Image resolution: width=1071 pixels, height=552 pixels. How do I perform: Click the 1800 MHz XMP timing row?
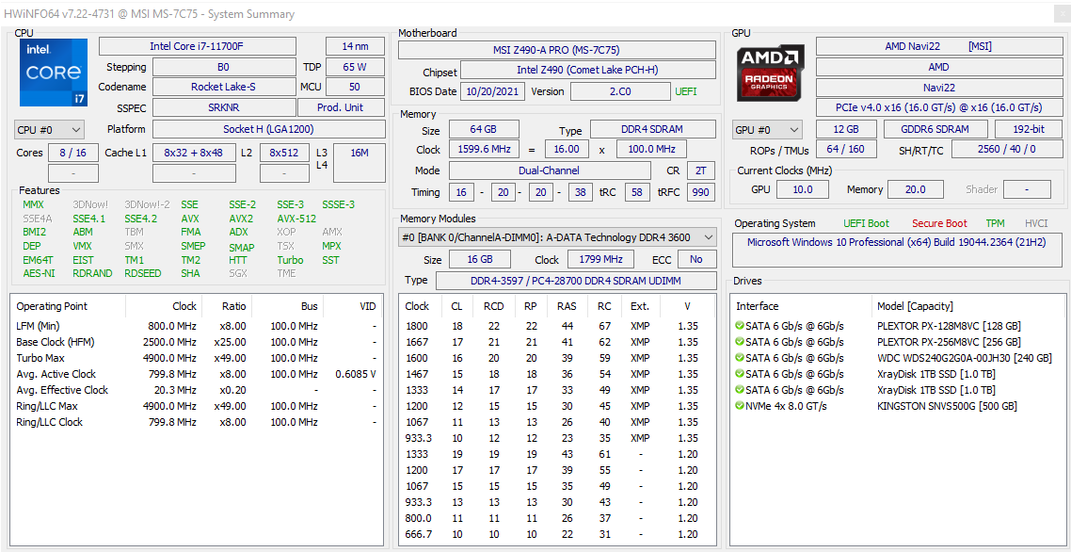[556, 326]
